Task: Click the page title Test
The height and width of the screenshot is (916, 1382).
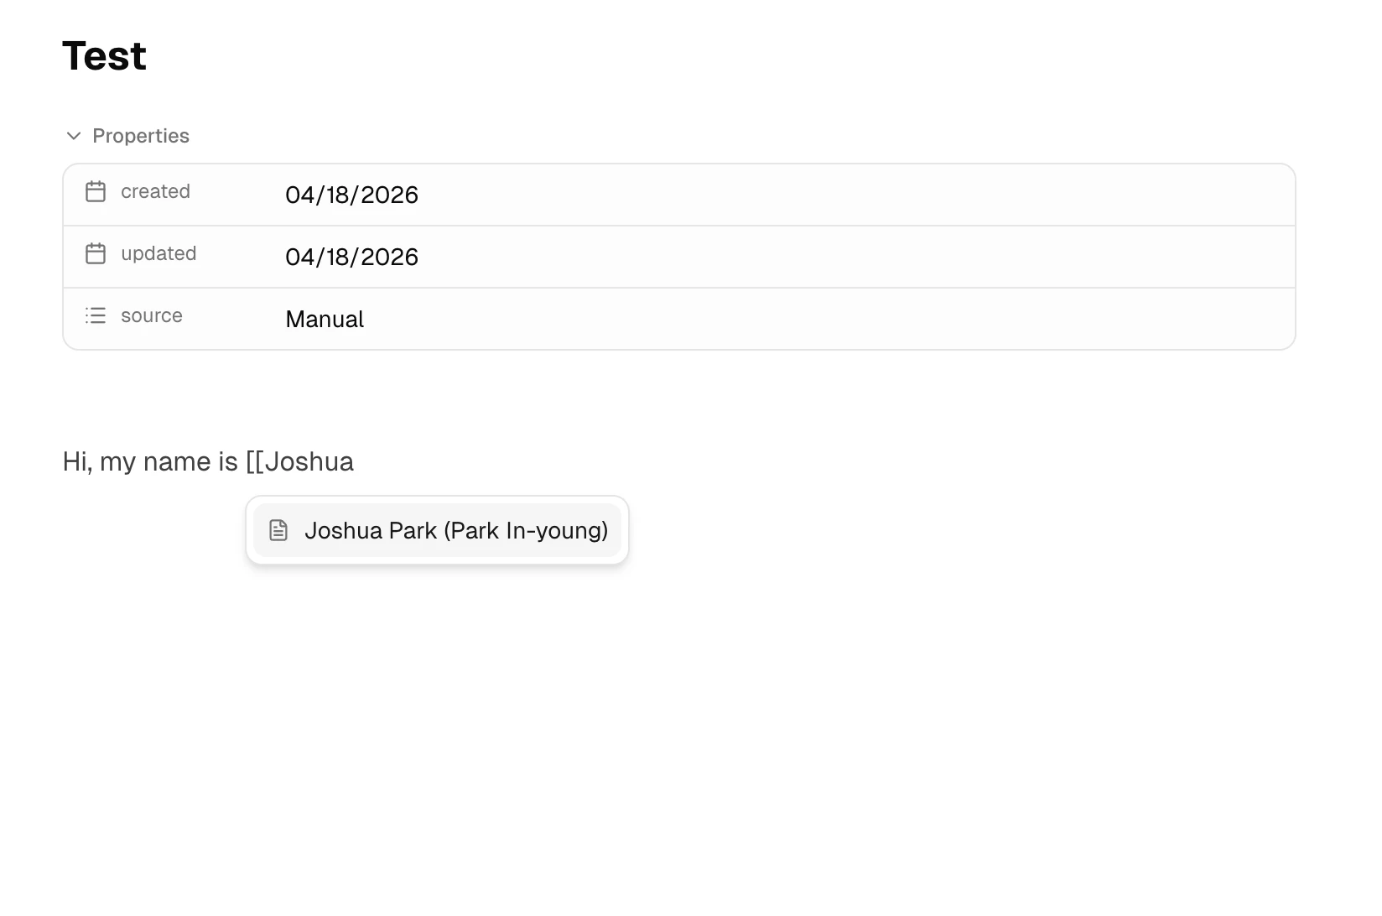Action: pyautogui.click(x=103, y=55)
